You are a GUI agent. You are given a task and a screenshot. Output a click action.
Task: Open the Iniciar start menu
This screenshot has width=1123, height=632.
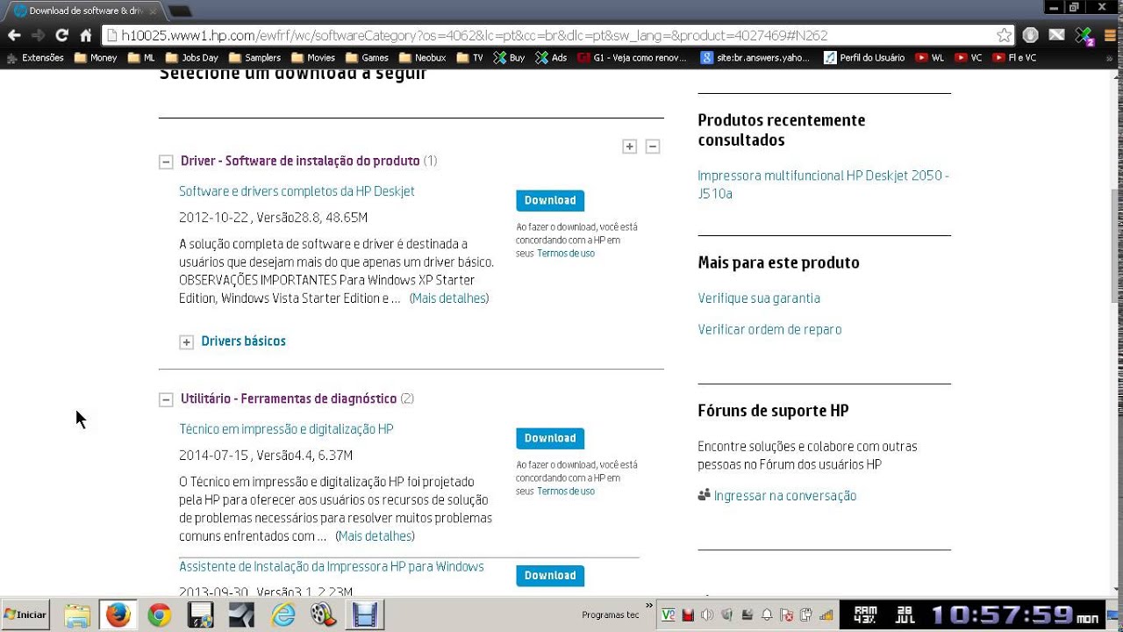click(x=25, y=614)
